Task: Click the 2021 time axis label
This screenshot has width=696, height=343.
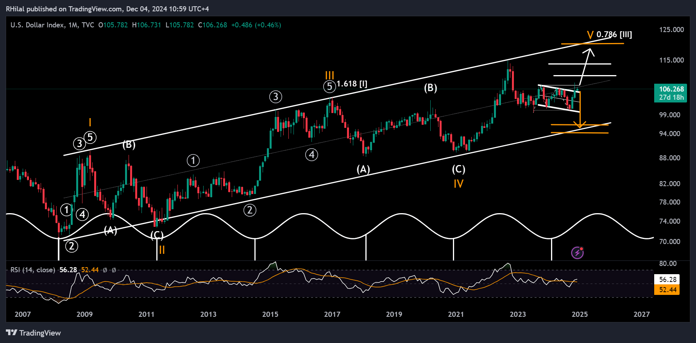Action: [x=456, y=314]
